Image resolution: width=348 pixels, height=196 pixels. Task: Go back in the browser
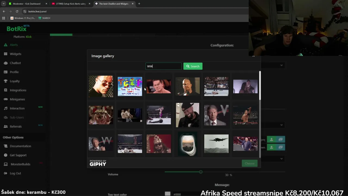coord(4,11)
